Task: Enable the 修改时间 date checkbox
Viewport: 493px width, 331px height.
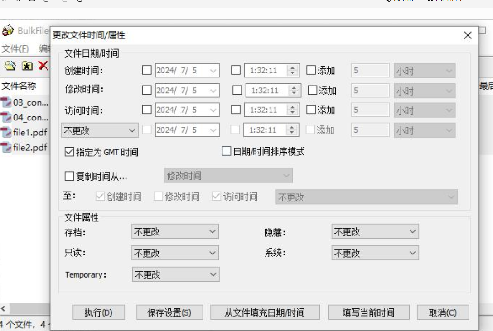Action: (147, 90)
